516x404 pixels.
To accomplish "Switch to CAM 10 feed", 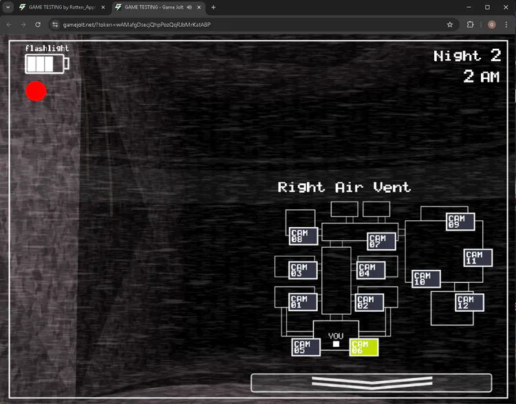I will (x=426, y=279).
